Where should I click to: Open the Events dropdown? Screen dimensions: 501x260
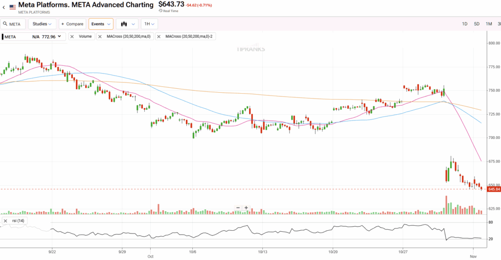pos(101,24)
